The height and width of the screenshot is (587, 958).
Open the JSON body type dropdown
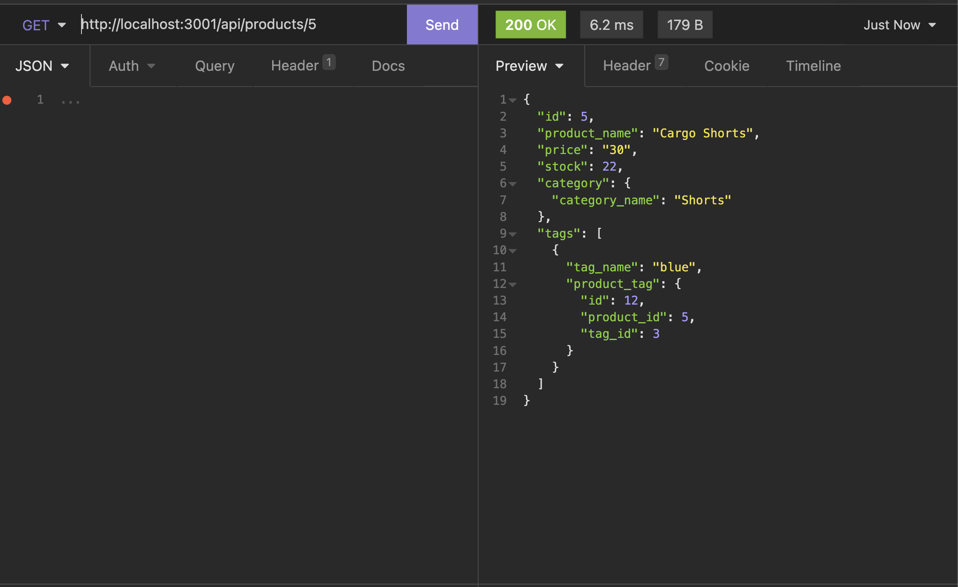tap(41, 66)
